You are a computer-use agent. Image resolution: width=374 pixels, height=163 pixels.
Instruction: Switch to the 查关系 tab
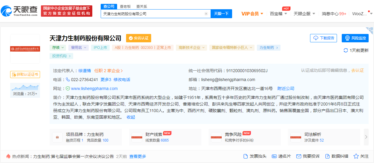coord(142,6)
